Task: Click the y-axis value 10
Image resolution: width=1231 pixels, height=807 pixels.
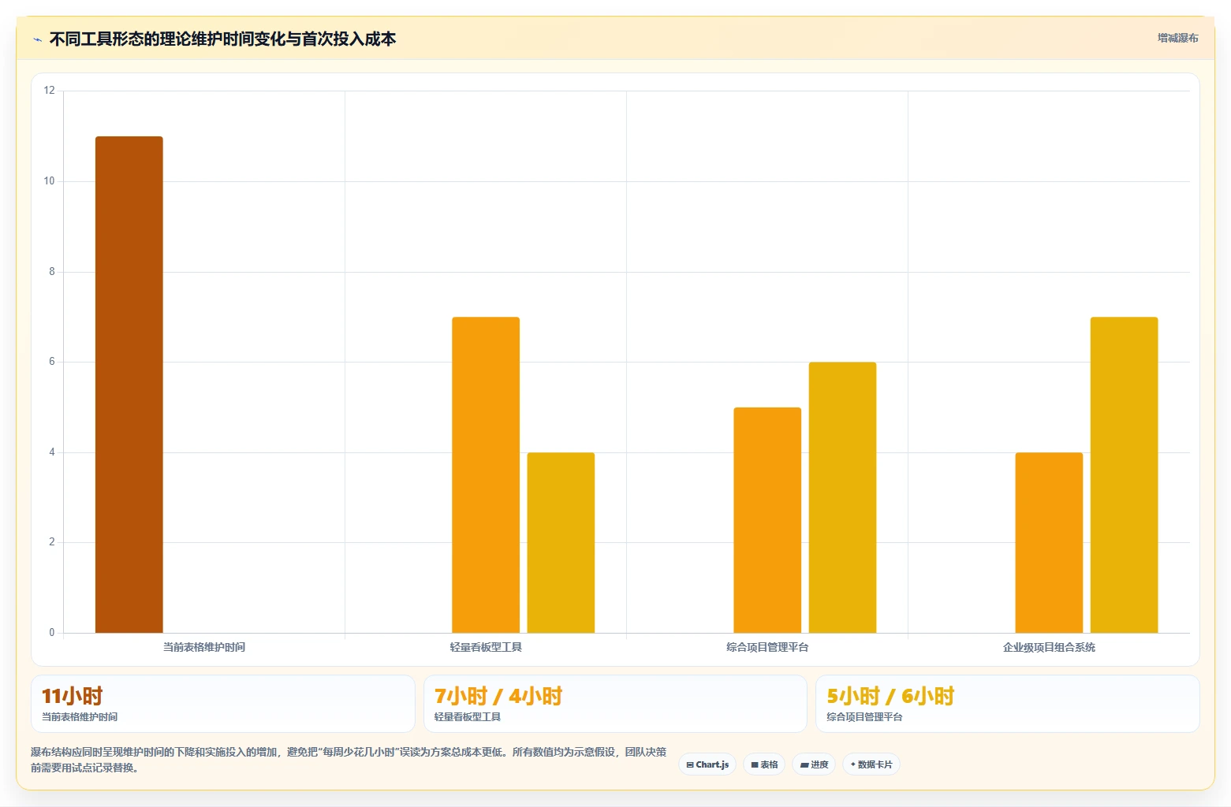Action: [50, 181]
